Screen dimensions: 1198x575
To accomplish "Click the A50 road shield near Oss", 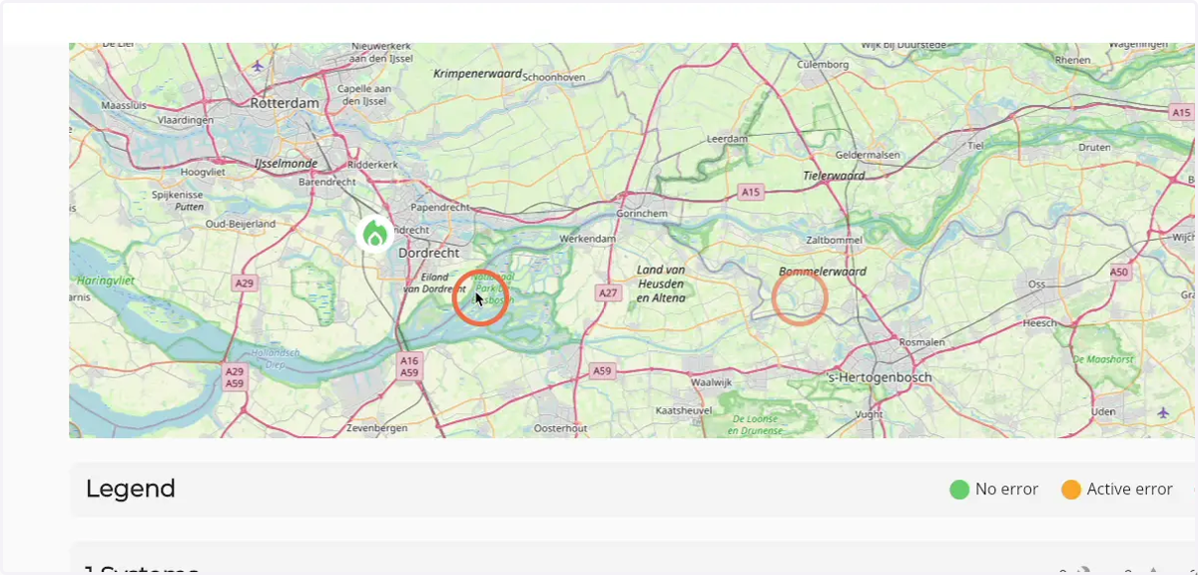I will 1119,272.
